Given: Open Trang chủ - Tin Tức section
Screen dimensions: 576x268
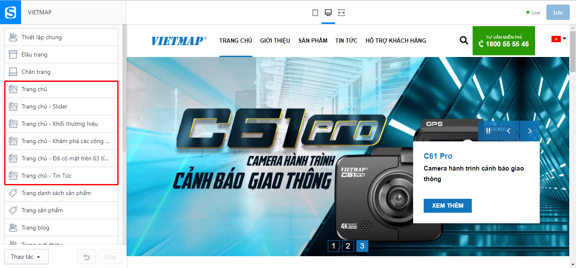Looking at the screenshot, I should pyautogui.click(x=61, y=176).
